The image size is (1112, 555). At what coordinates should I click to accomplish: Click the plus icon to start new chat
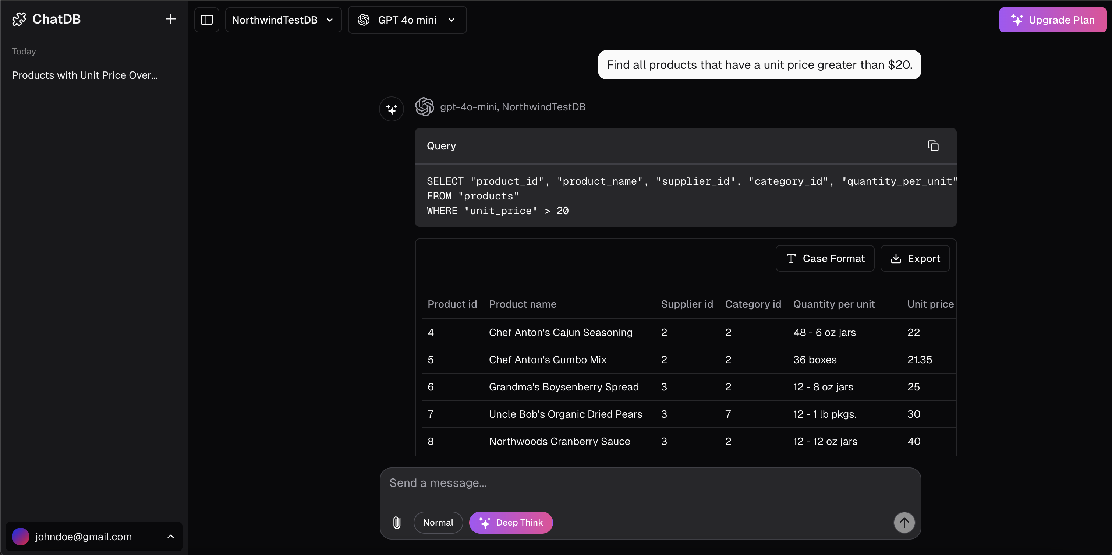point(170,19)
